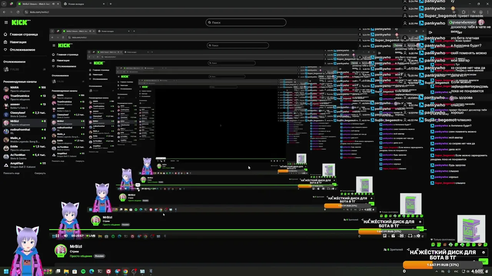Focus the topmost Поиск search box
Screen dimensions: 492x276
pyautogui.click(x=246, y=22)
